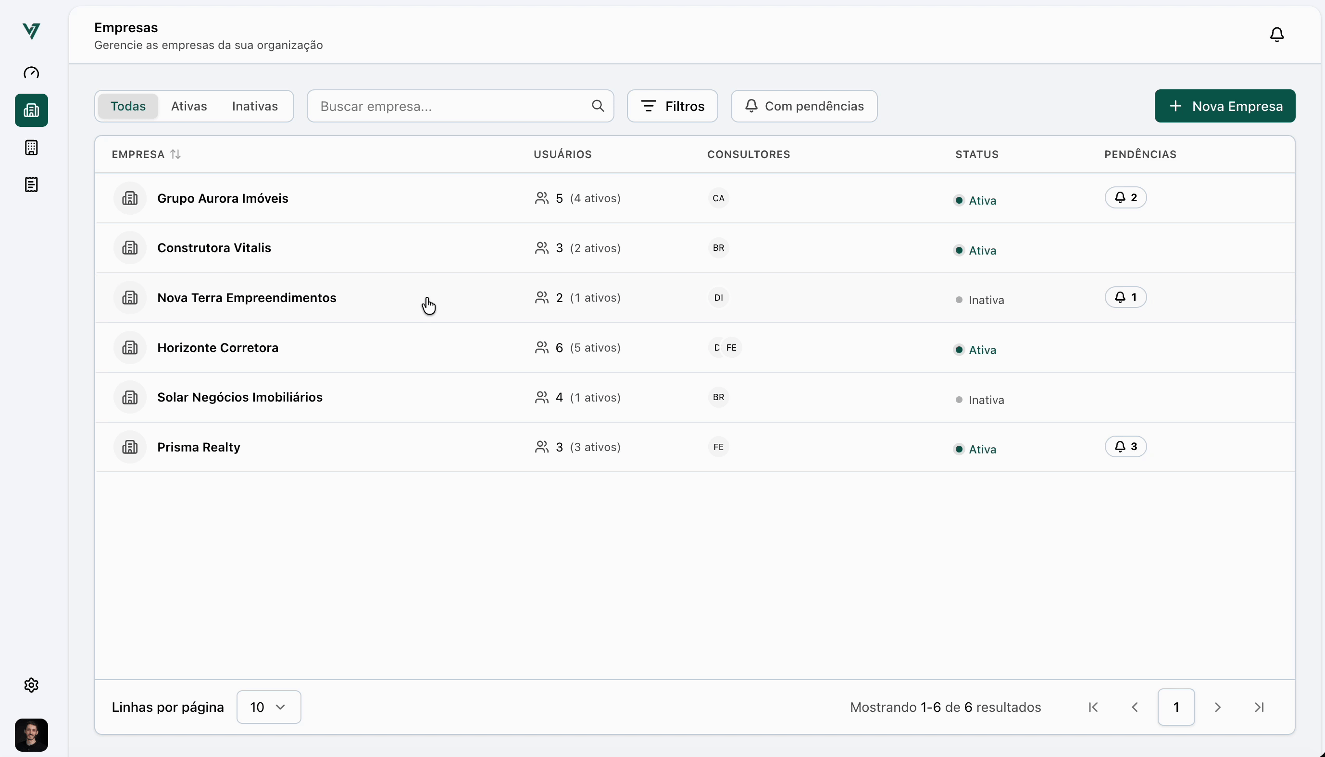Go to the next page
1325x757 pixels.
click(1217, 707)
